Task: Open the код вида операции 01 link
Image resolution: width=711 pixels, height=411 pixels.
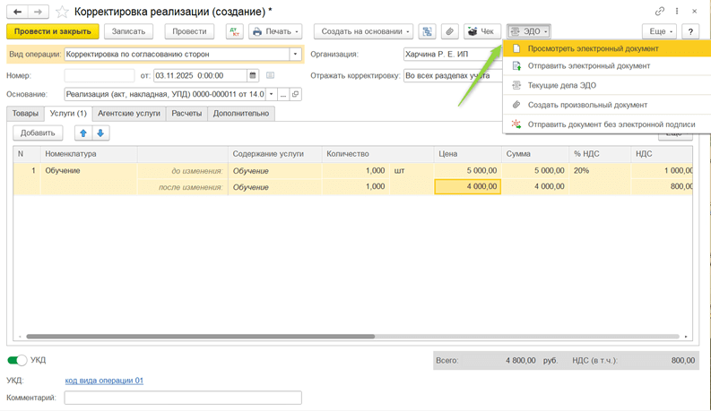Action: coord(104,381)
